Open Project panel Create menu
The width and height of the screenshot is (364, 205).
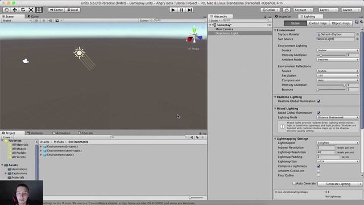7,137
